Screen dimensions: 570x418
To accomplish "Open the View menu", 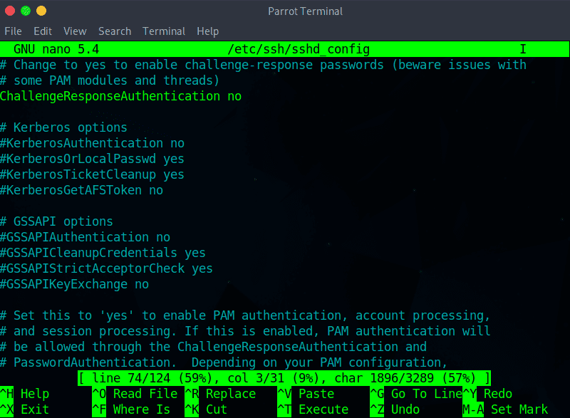I will pos(75,31).
